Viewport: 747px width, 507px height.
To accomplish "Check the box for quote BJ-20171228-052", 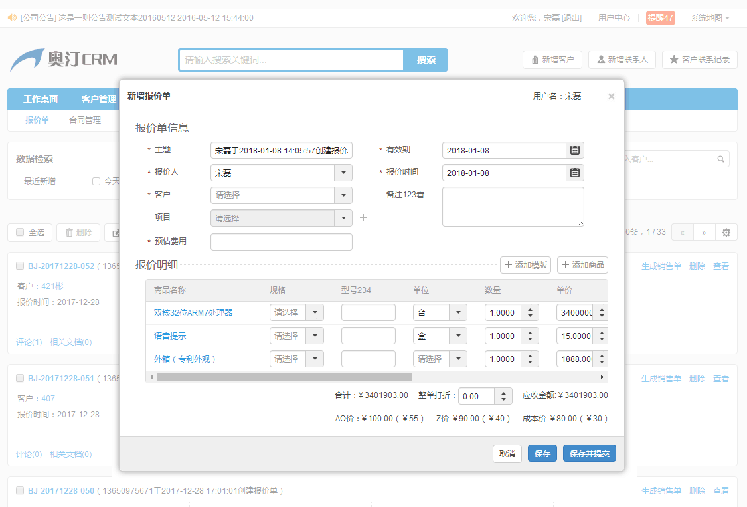I will click(20, 266).
